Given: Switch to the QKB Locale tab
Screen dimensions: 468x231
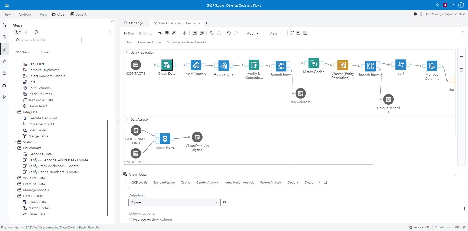Looking at the screenshot, I should point(139,183).
